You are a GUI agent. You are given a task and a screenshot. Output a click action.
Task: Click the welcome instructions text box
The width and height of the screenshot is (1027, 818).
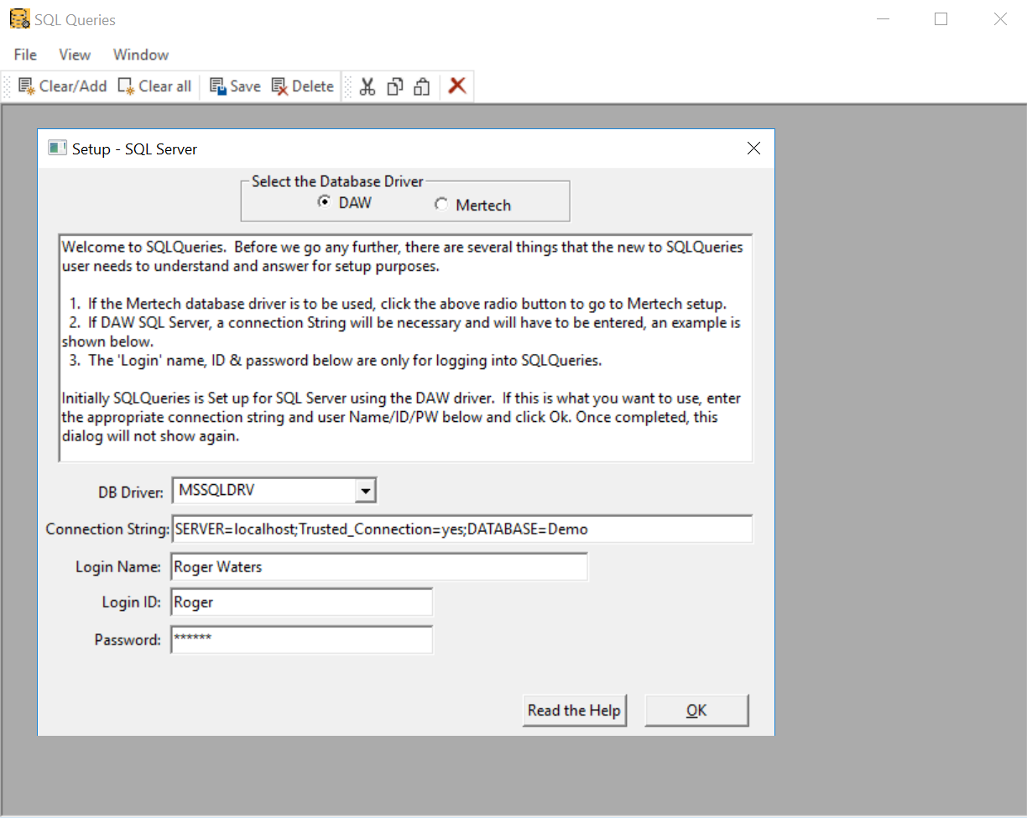click(x=405, y=348)
